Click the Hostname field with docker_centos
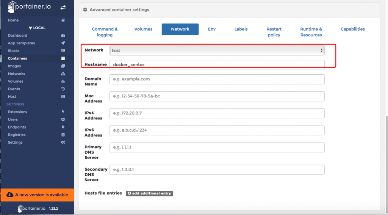This screenshot has height=215, width=388. [217, 64]
